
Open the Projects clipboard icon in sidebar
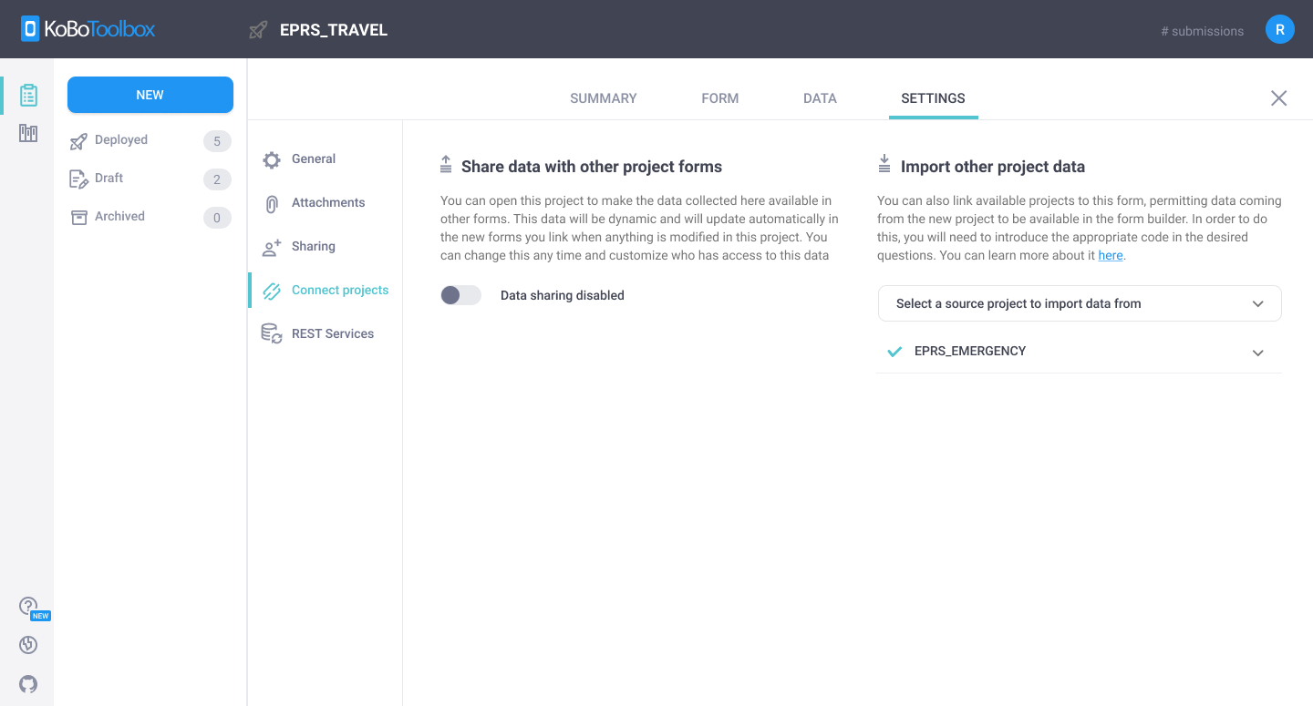[28, 95]
